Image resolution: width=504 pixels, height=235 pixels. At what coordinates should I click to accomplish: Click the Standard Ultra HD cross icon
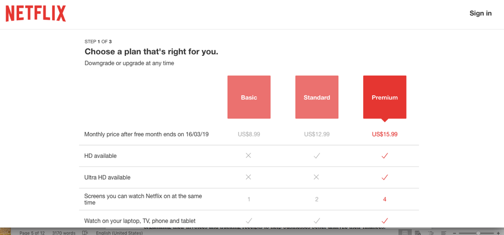316,177
